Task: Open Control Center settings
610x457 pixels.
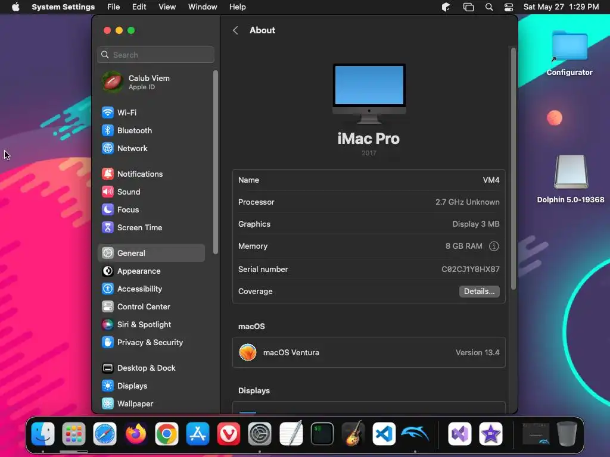Action: [x=151, y=306]
